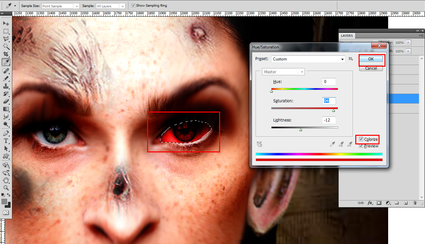
Task: Select the Blur tool
Action: click(6, 117)
